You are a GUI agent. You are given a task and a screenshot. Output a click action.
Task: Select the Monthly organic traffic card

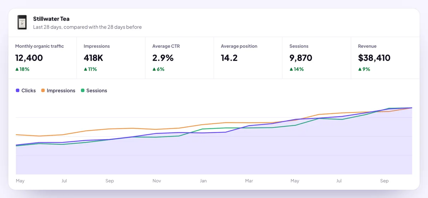tap(42, 58)
